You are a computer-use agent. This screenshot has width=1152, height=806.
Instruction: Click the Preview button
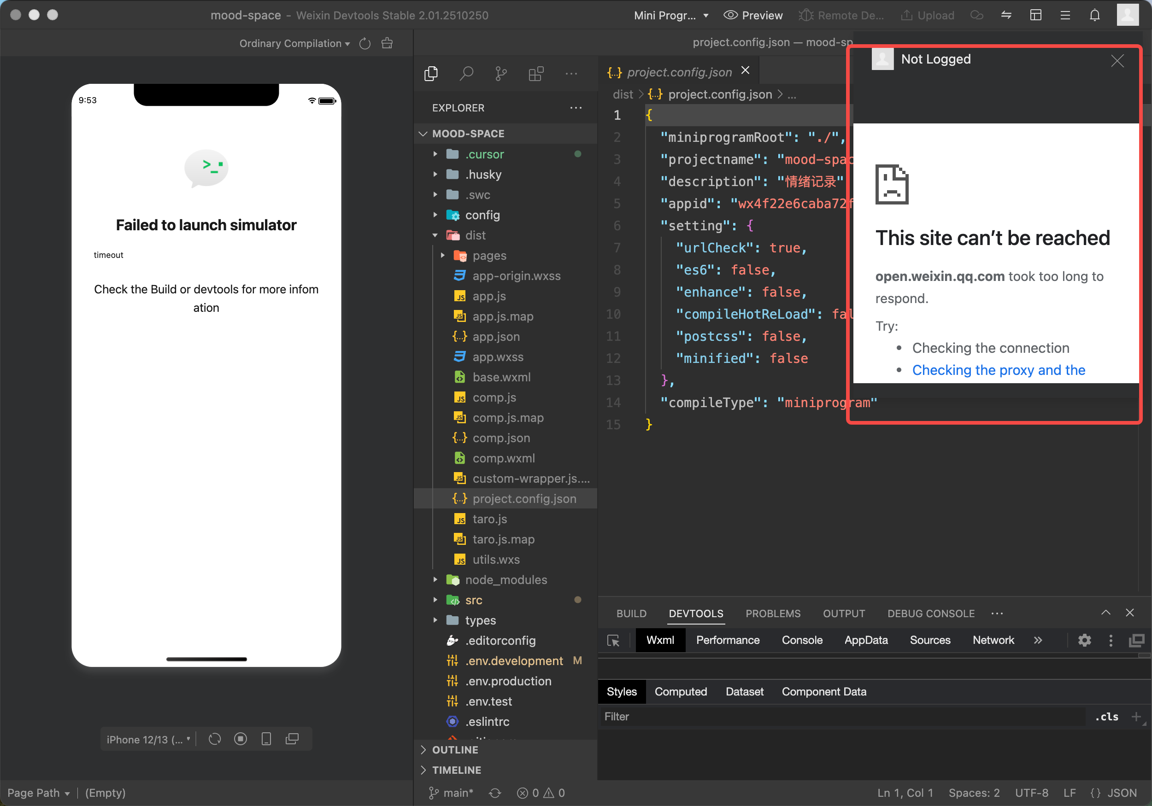coord(753,15)
